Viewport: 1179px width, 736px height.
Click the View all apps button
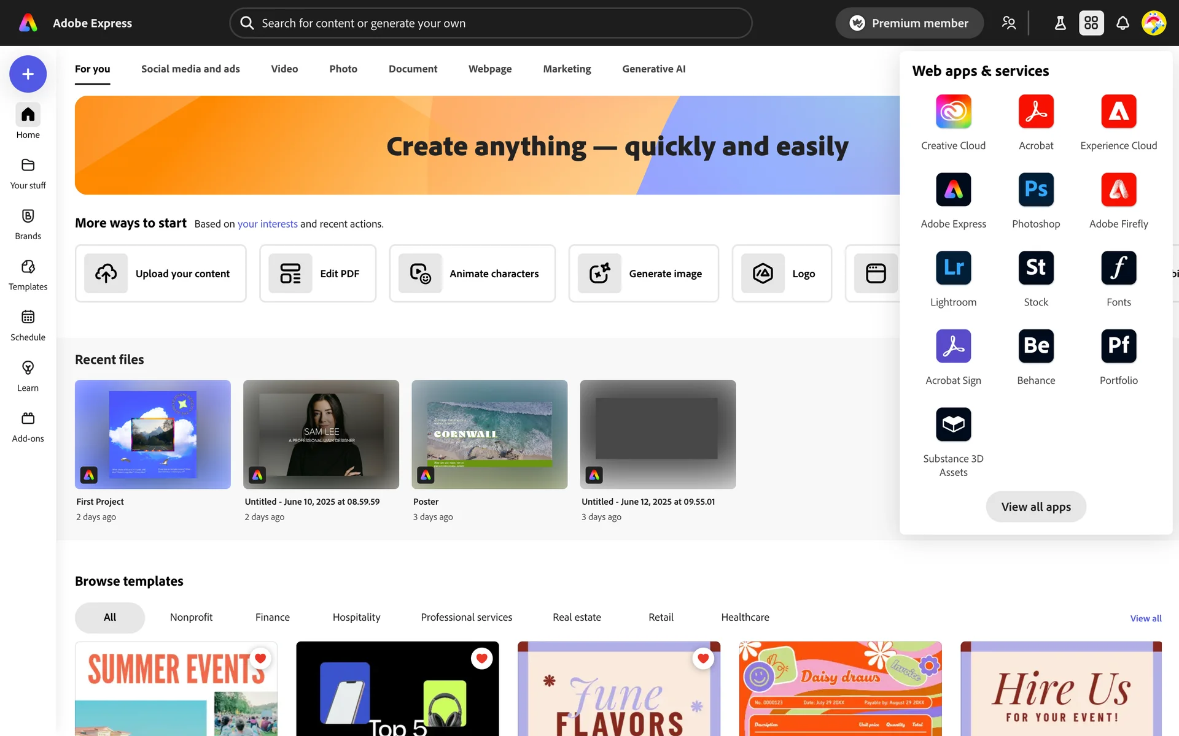click(1035, 507)
